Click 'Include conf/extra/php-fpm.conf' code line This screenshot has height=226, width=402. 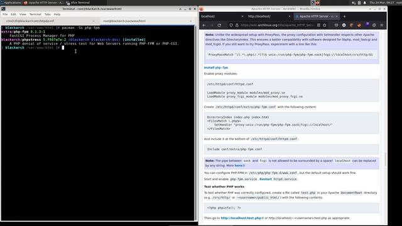234,149
